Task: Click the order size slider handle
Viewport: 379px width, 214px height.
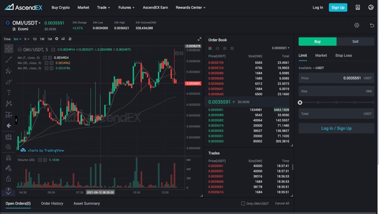Action: (300, 103)
